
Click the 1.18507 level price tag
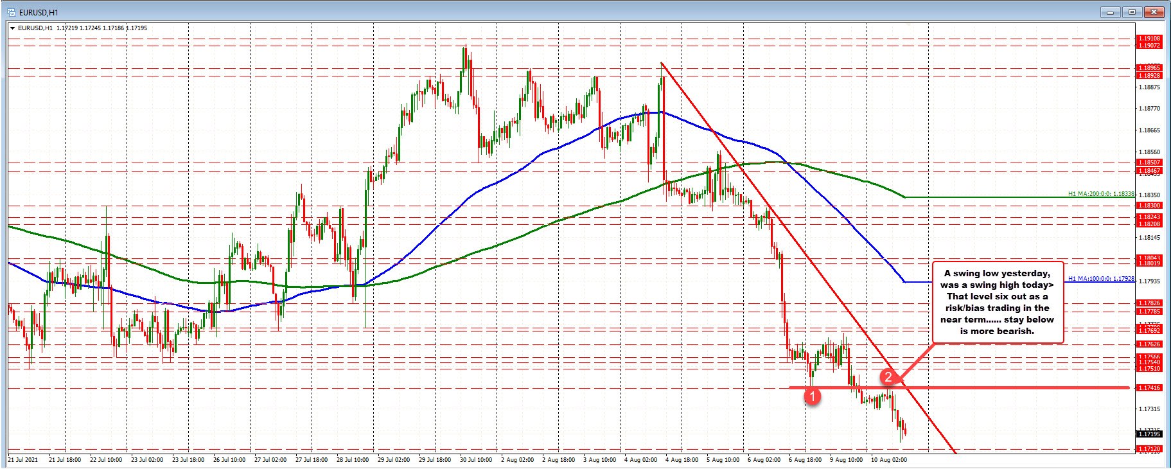(x=1149, y=163)
